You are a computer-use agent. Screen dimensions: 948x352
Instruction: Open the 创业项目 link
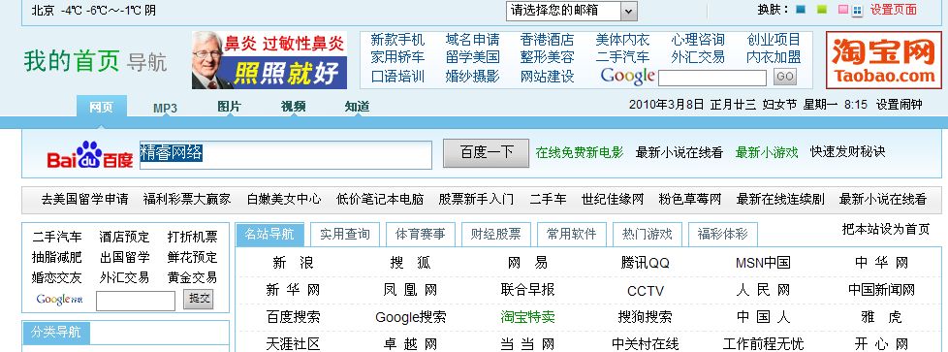pyautogui.click(x=774, y=40)
